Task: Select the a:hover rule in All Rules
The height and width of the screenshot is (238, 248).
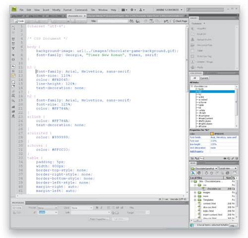Action: [202, 102]
